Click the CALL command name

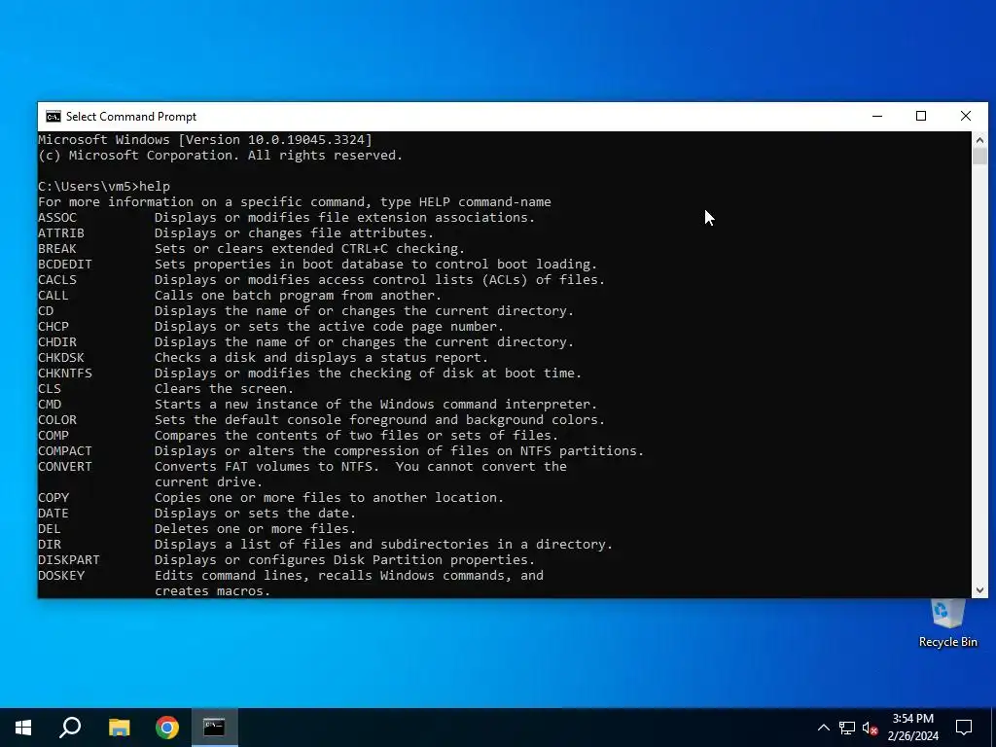click(53, 296)
